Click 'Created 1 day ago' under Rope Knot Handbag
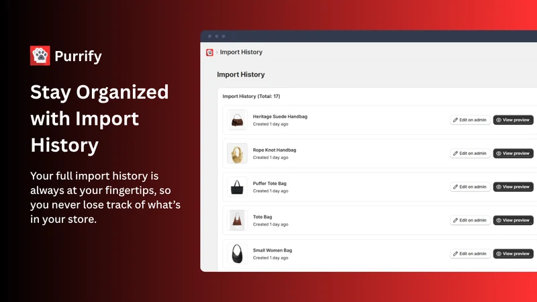The image size is (537, 302). tap(271, 158)
